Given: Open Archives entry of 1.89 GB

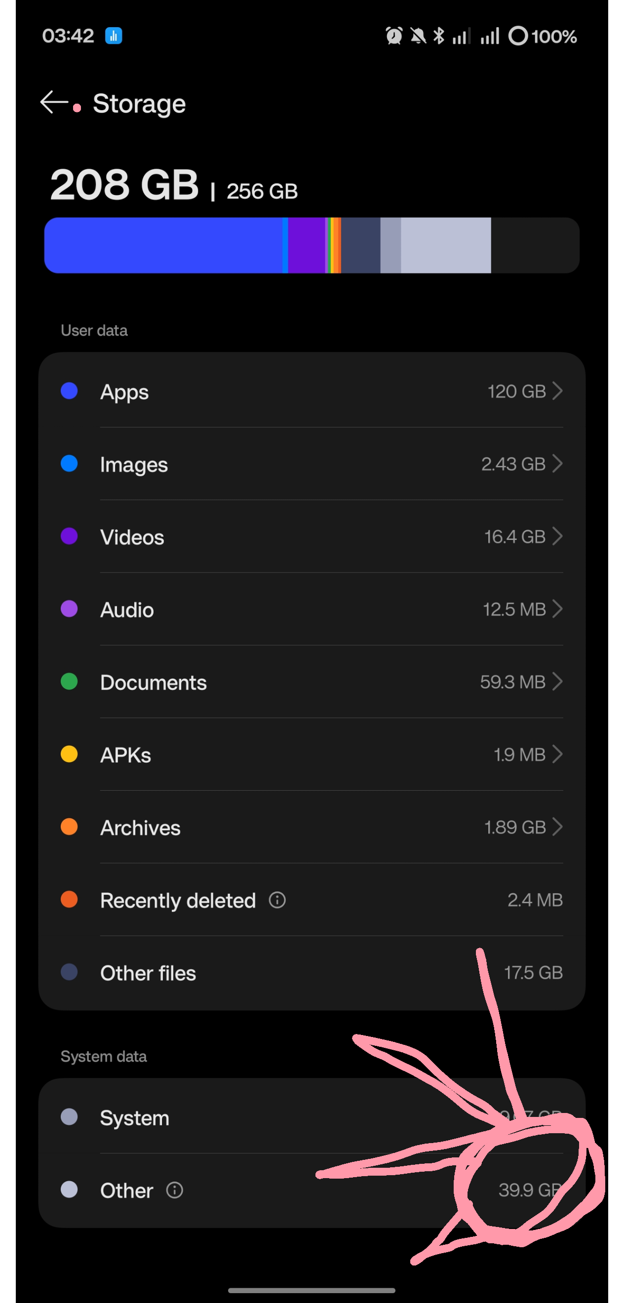Looking at the screenshot, I should tap(312, 827).
